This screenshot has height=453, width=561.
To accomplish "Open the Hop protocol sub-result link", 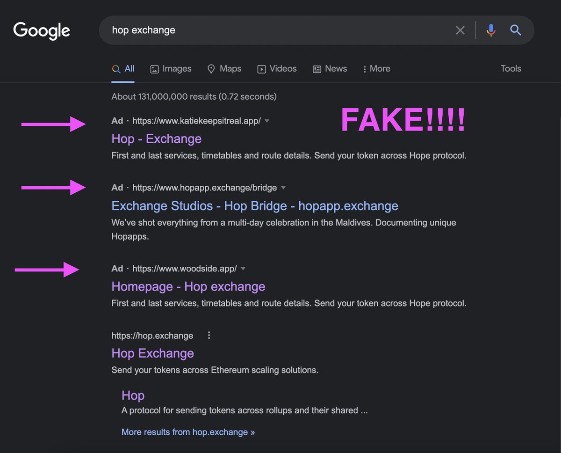I will click(x=133, y=395).
